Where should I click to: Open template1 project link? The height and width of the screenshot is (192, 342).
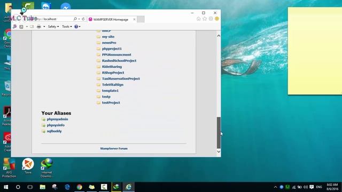pyautogui.click(x=110, y=91)
